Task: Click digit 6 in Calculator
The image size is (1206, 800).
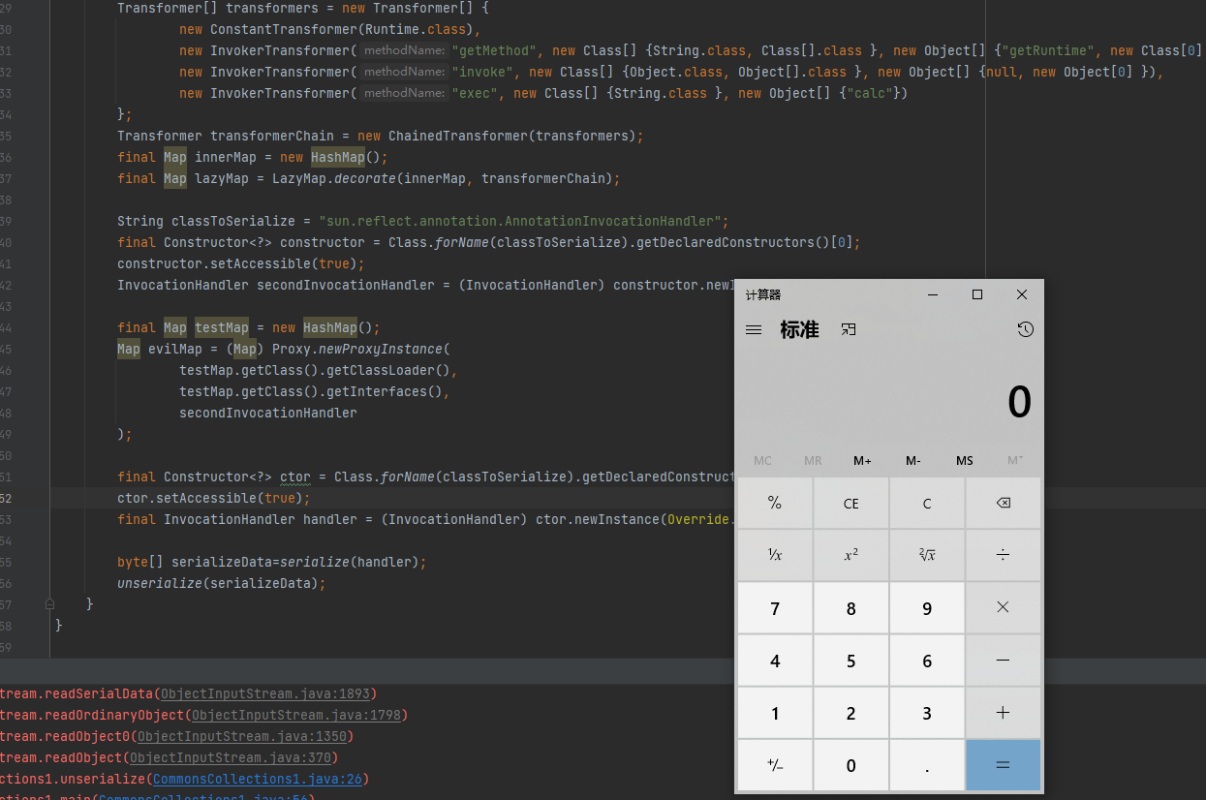Action: click(x=927, y=661)
